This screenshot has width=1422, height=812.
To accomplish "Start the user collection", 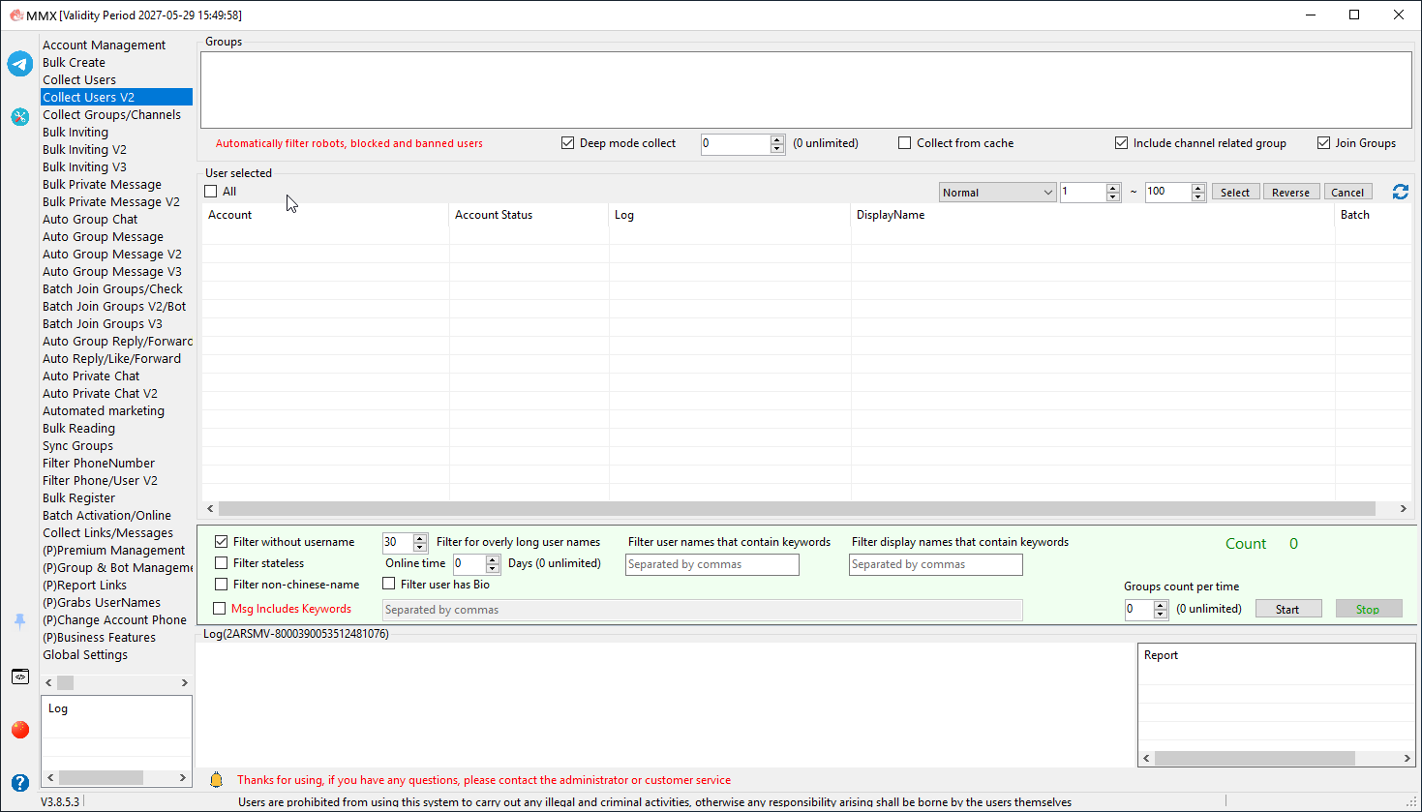I will pyautogui.click(x=1287, y=609).
